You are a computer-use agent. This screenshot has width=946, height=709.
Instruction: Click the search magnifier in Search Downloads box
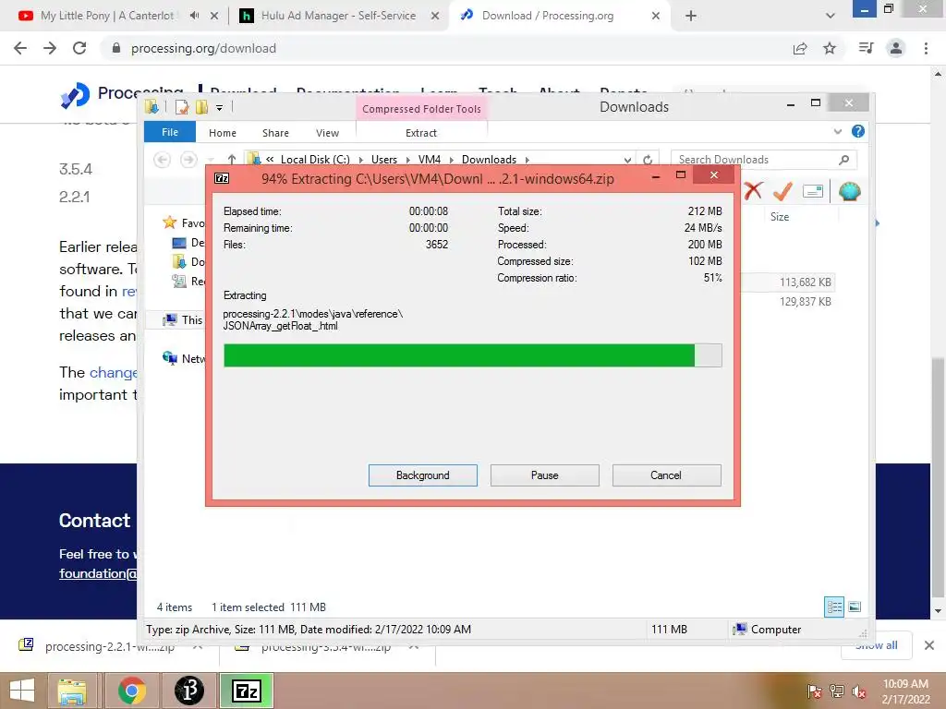coord(843,160)
